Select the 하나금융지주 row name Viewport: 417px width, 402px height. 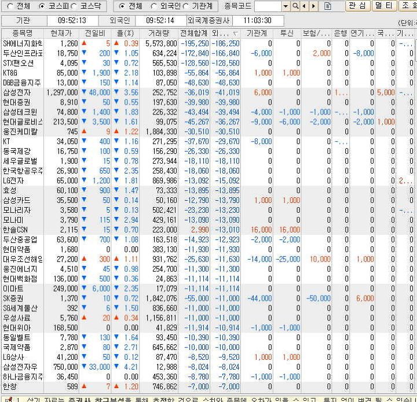pyautogui.click(x=23, y=377)
